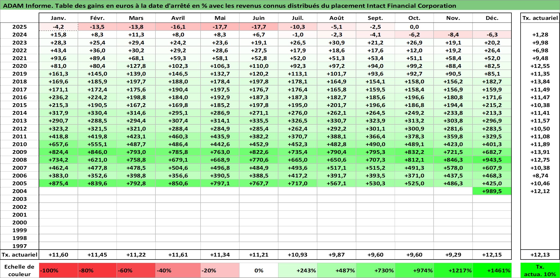560x278 pixels.
Task: Click the 2025 row label
Action: (x=20, y=27)
